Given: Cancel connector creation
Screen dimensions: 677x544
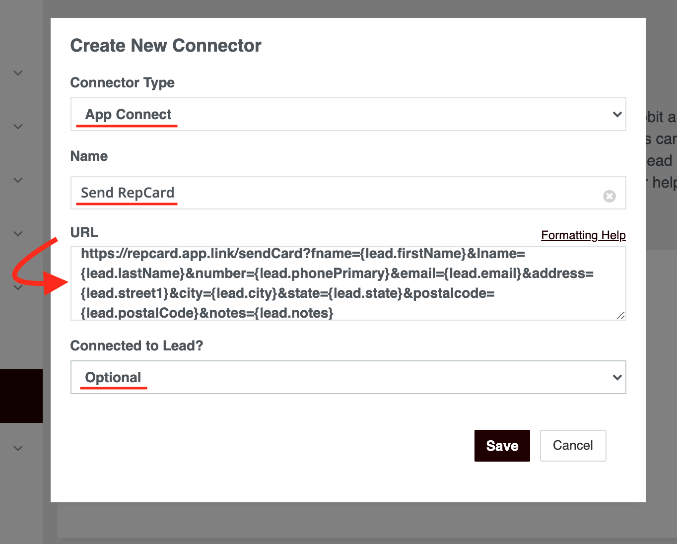Looking at the screenshot, I should 573,446.
